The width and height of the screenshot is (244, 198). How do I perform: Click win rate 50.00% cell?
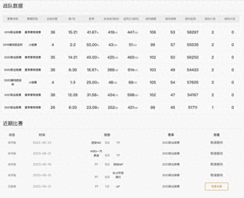[x=93, y=45]
